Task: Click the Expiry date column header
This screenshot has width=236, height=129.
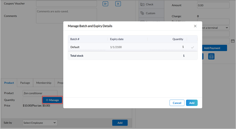Action: click(117, 39)
